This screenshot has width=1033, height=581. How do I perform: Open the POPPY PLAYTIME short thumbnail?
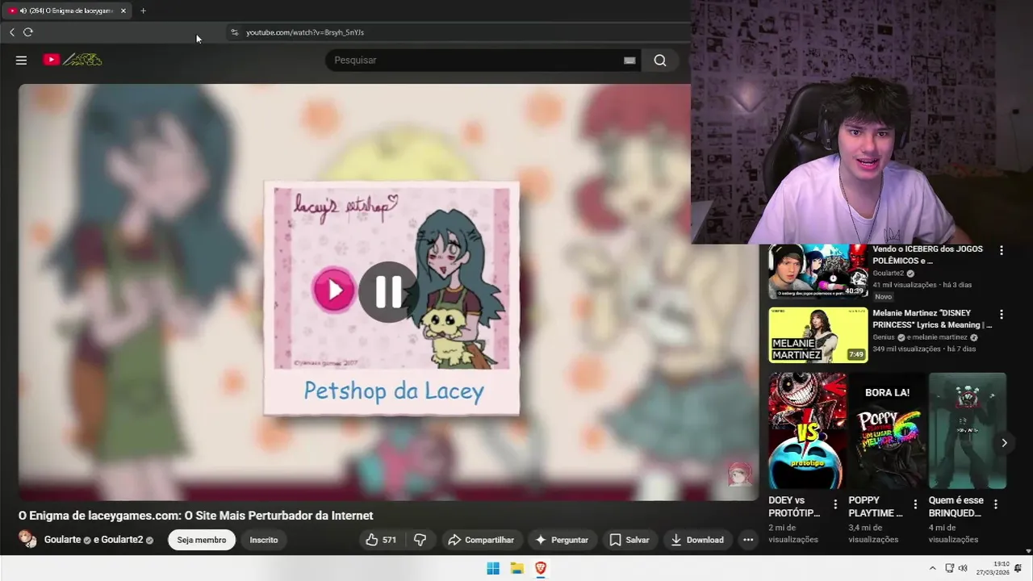pyautogui.click(x=887, y=431)
